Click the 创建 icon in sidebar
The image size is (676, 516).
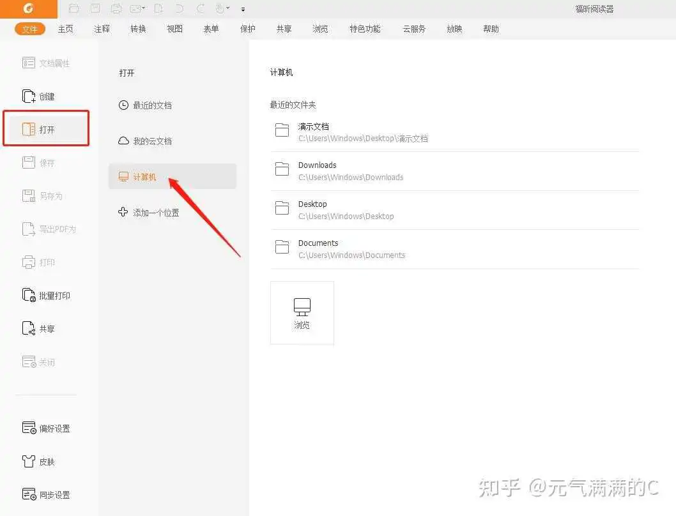coord(29,96)
